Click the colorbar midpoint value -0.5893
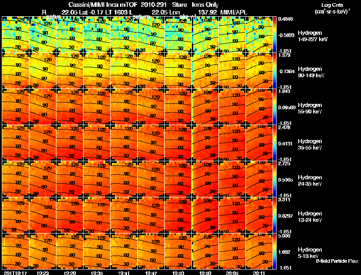This screenshot has width=361, height=275. pyautogui.click(x=286, y=35)
